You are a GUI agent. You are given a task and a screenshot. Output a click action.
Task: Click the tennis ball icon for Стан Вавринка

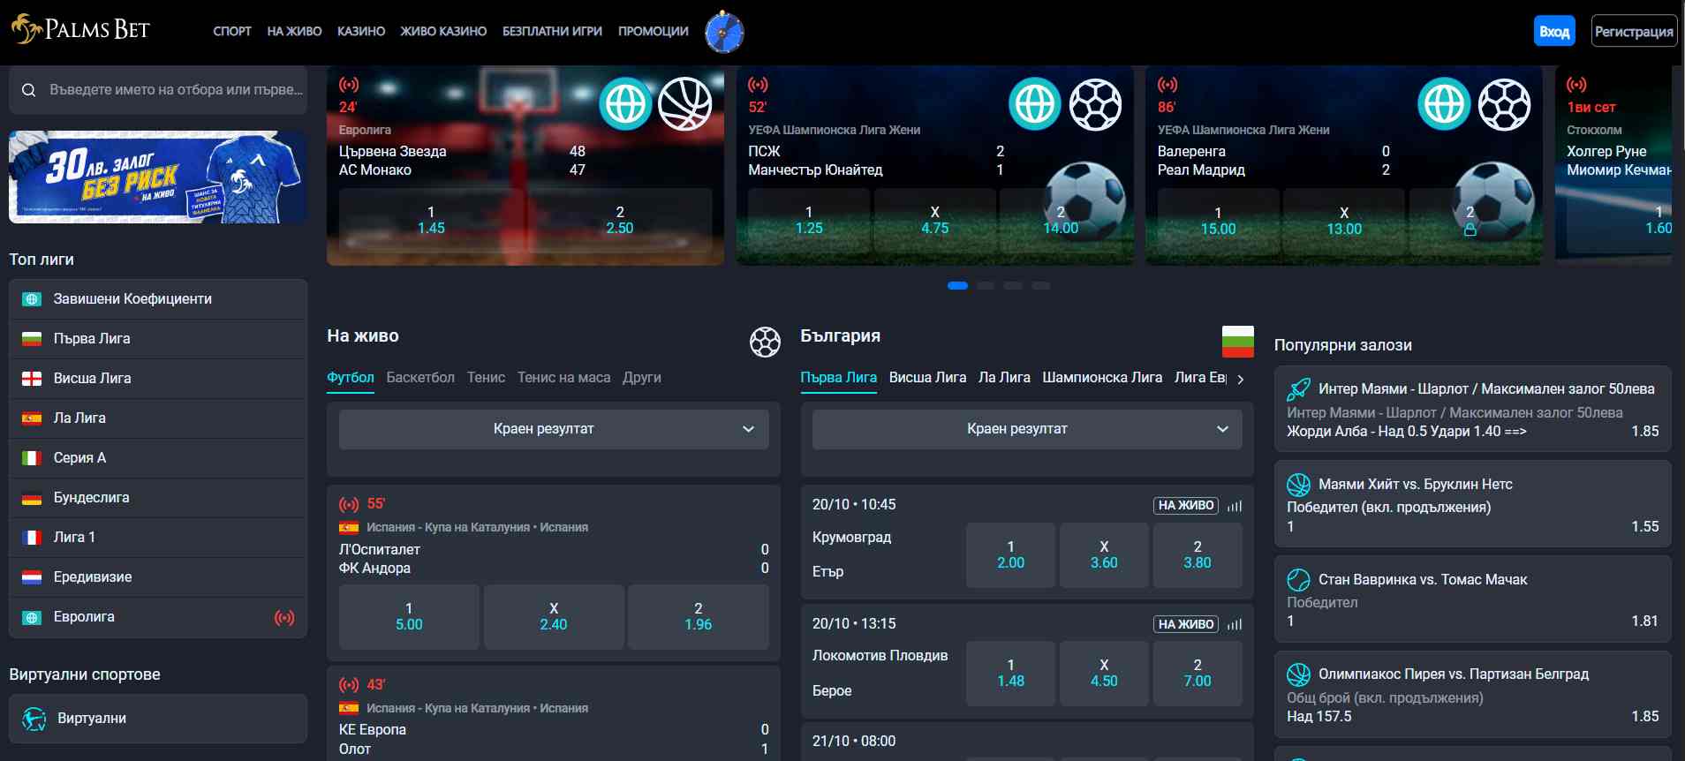point(1298,580)
